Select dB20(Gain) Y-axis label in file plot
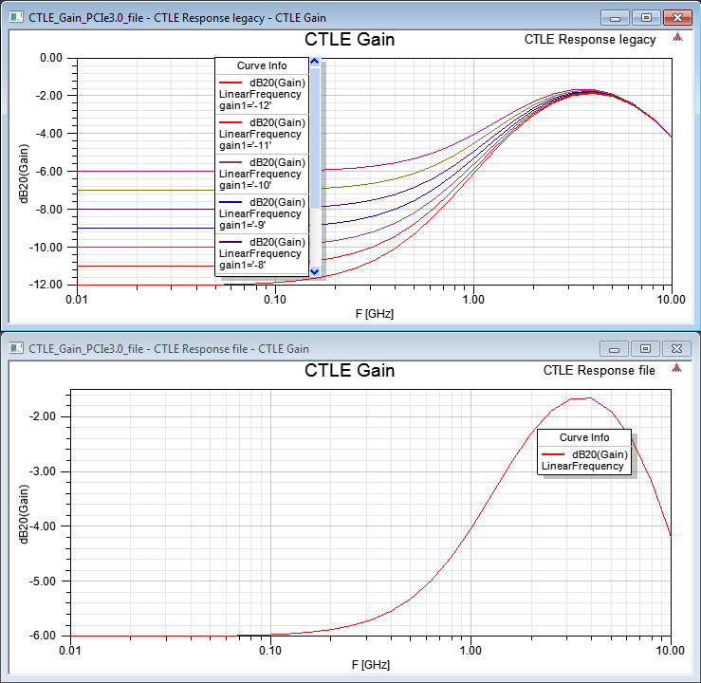The width and height of the screenshot is (701, 683). [24, 514]
